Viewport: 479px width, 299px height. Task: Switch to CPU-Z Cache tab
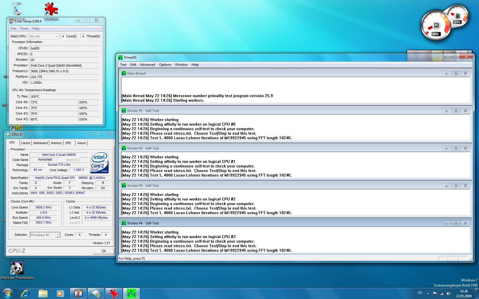[25, 143]
